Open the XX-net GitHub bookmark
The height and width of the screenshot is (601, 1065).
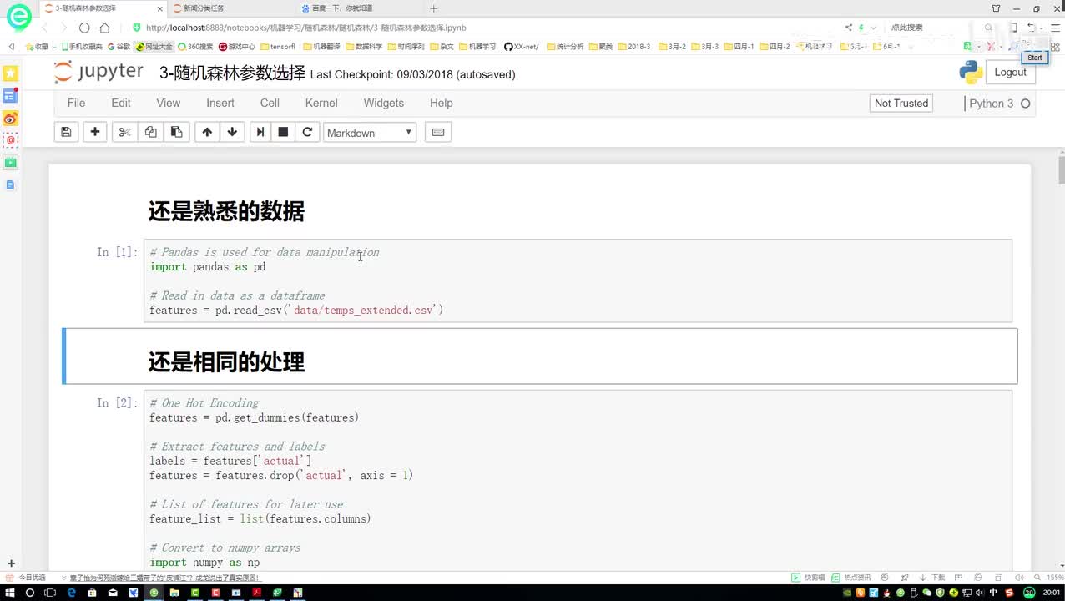522,47
